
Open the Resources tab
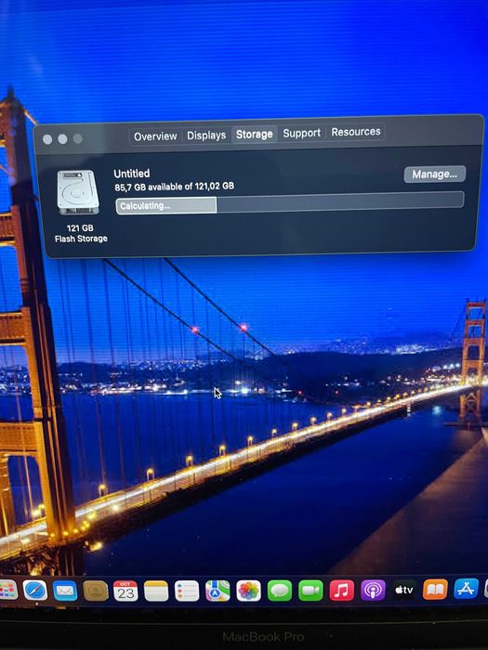click(x=356, y=132)
